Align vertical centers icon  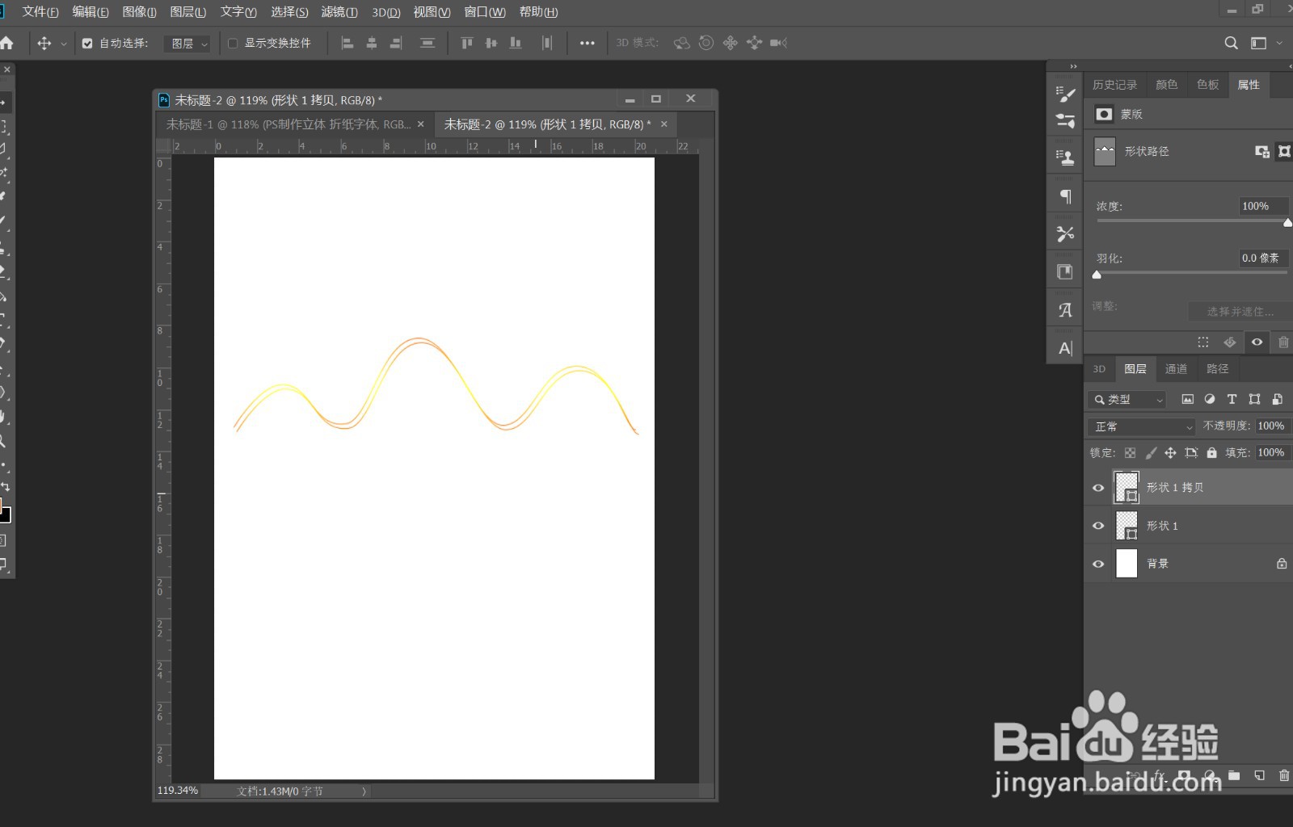click(491, 43)
